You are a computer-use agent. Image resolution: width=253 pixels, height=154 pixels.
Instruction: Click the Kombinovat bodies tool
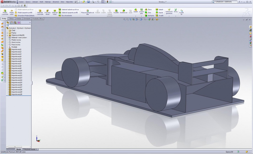pyautogui.click(x=124, y=11)
